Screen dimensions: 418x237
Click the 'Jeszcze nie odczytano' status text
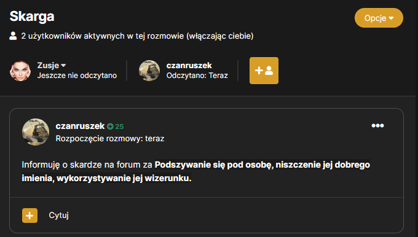[77, 76]
